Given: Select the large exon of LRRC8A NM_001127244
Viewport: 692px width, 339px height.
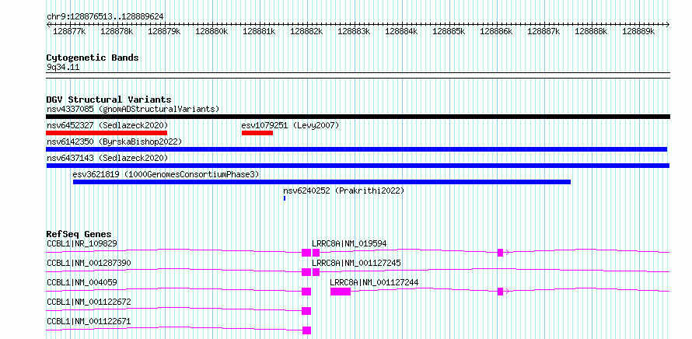Looking at the screenshot, I should (341, 292).
